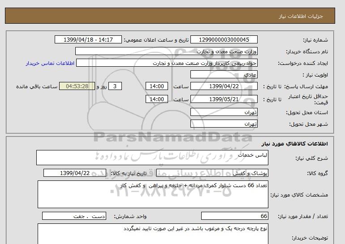Click the استان محل تحویل field تهران
Viewport: 345px width, 244px height.
(224, 112)
